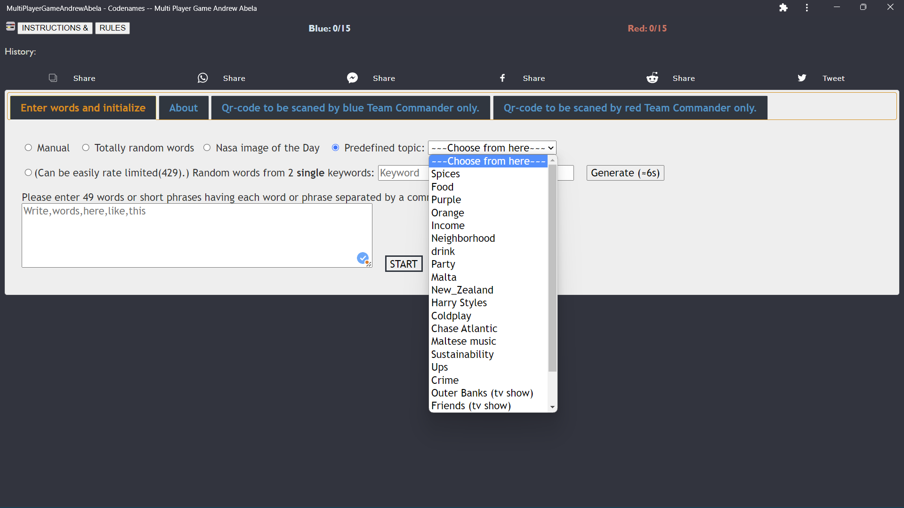
Task: Share the game via Messenger icon
Action: tap(352, 78)
